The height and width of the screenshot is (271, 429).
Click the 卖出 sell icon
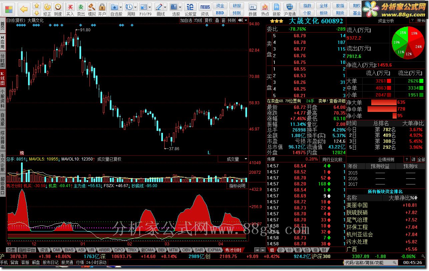coord(81,9)
